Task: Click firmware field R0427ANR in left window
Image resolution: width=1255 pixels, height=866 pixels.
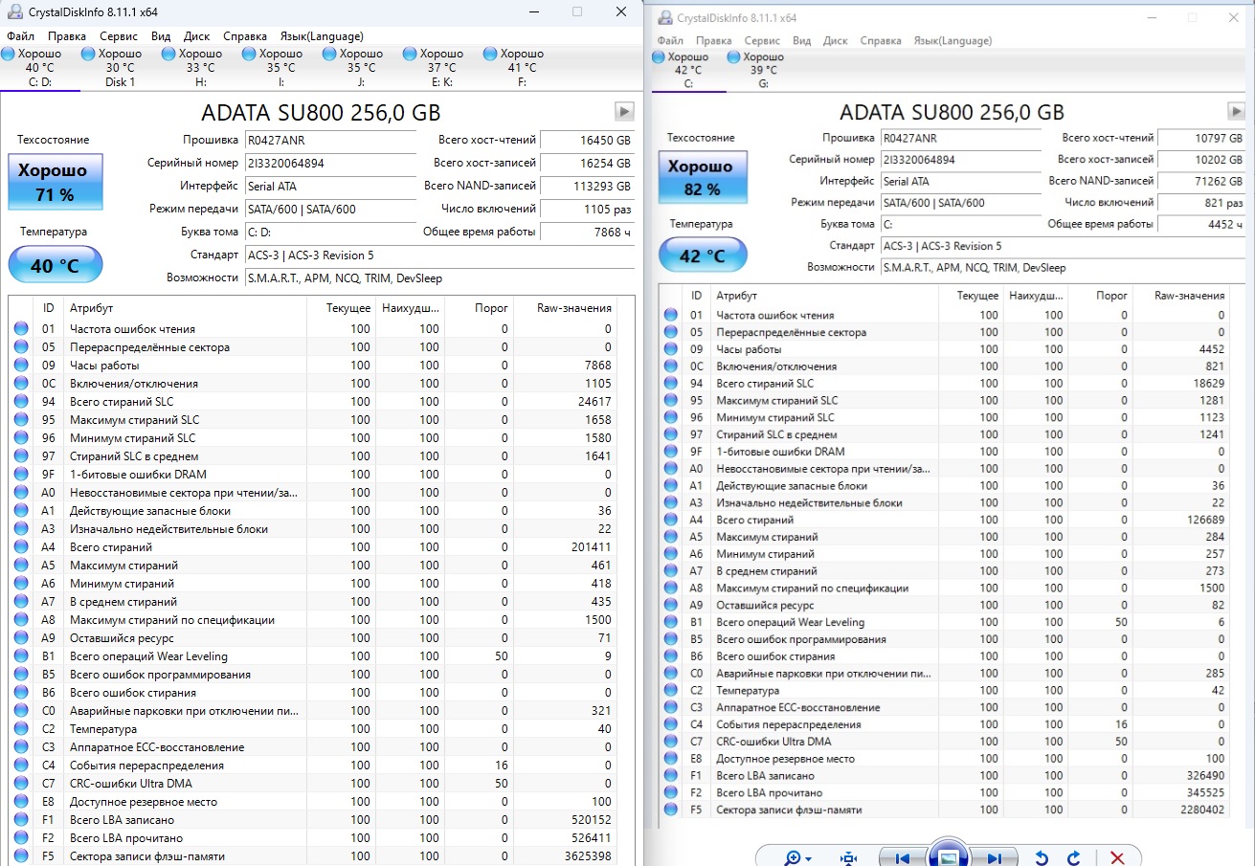Action: (332, 140)
